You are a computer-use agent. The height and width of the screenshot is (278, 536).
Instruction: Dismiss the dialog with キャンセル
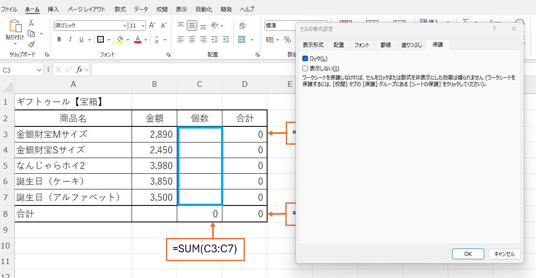(504, 254)
